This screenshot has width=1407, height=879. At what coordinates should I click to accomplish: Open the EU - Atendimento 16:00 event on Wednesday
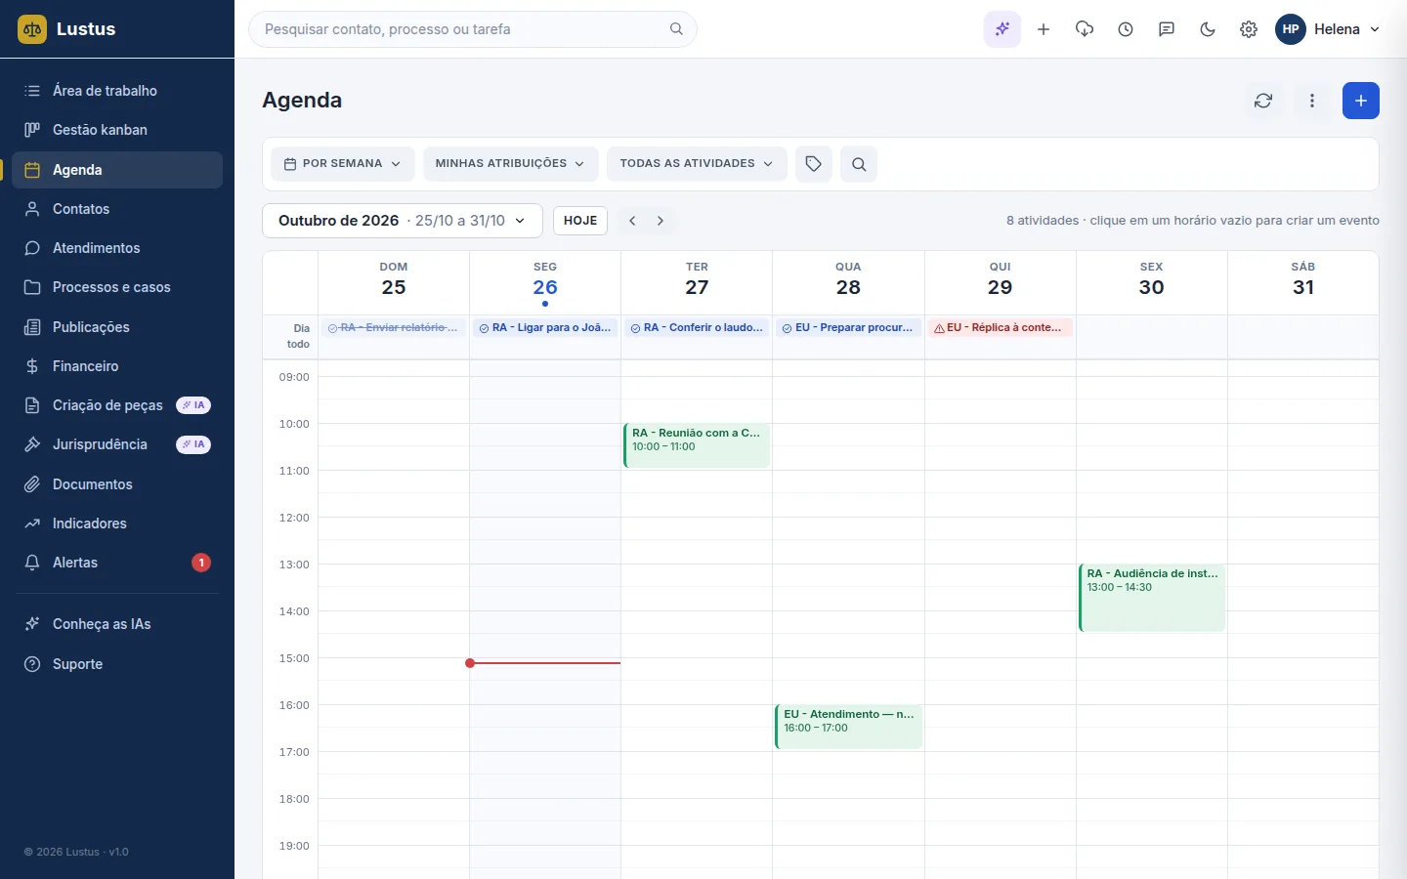[848, 727]
